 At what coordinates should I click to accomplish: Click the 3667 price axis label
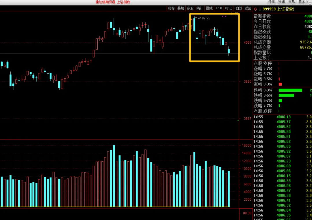pos(248,119)
